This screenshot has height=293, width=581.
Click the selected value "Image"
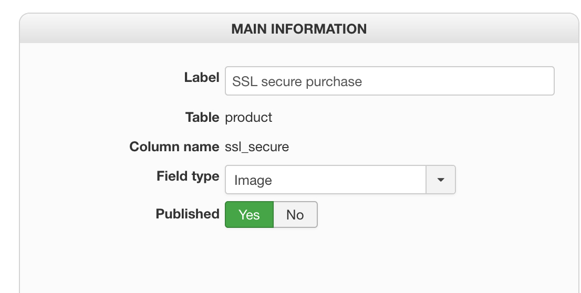click(253, 181)
